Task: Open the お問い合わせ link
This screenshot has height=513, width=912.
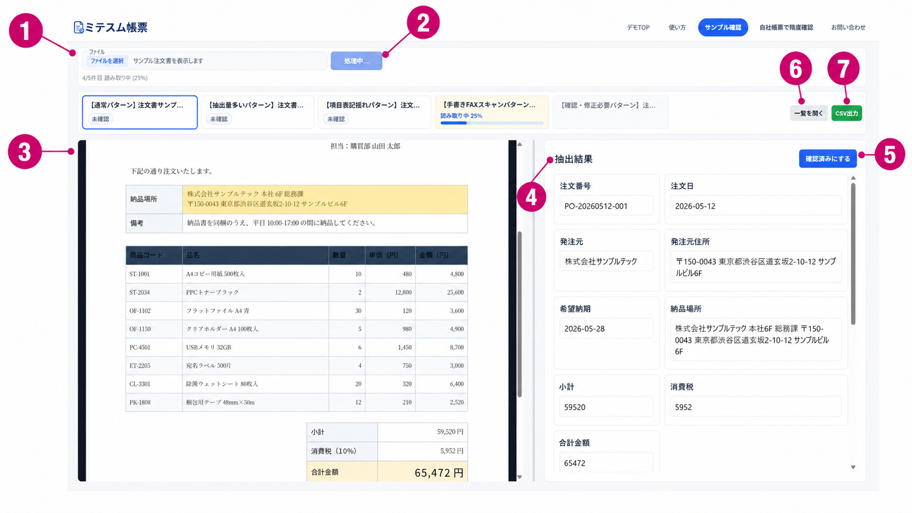Action: [848, 27]
